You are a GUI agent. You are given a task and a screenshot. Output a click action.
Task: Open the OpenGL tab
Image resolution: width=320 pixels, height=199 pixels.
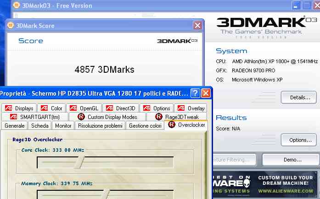point(84,108)
